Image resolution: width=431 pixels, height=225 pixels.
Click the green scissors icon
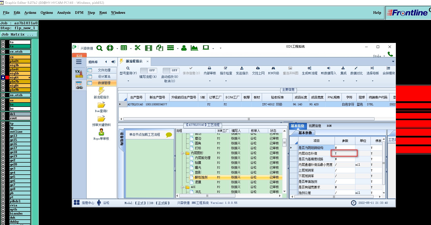tap(138, 48)
